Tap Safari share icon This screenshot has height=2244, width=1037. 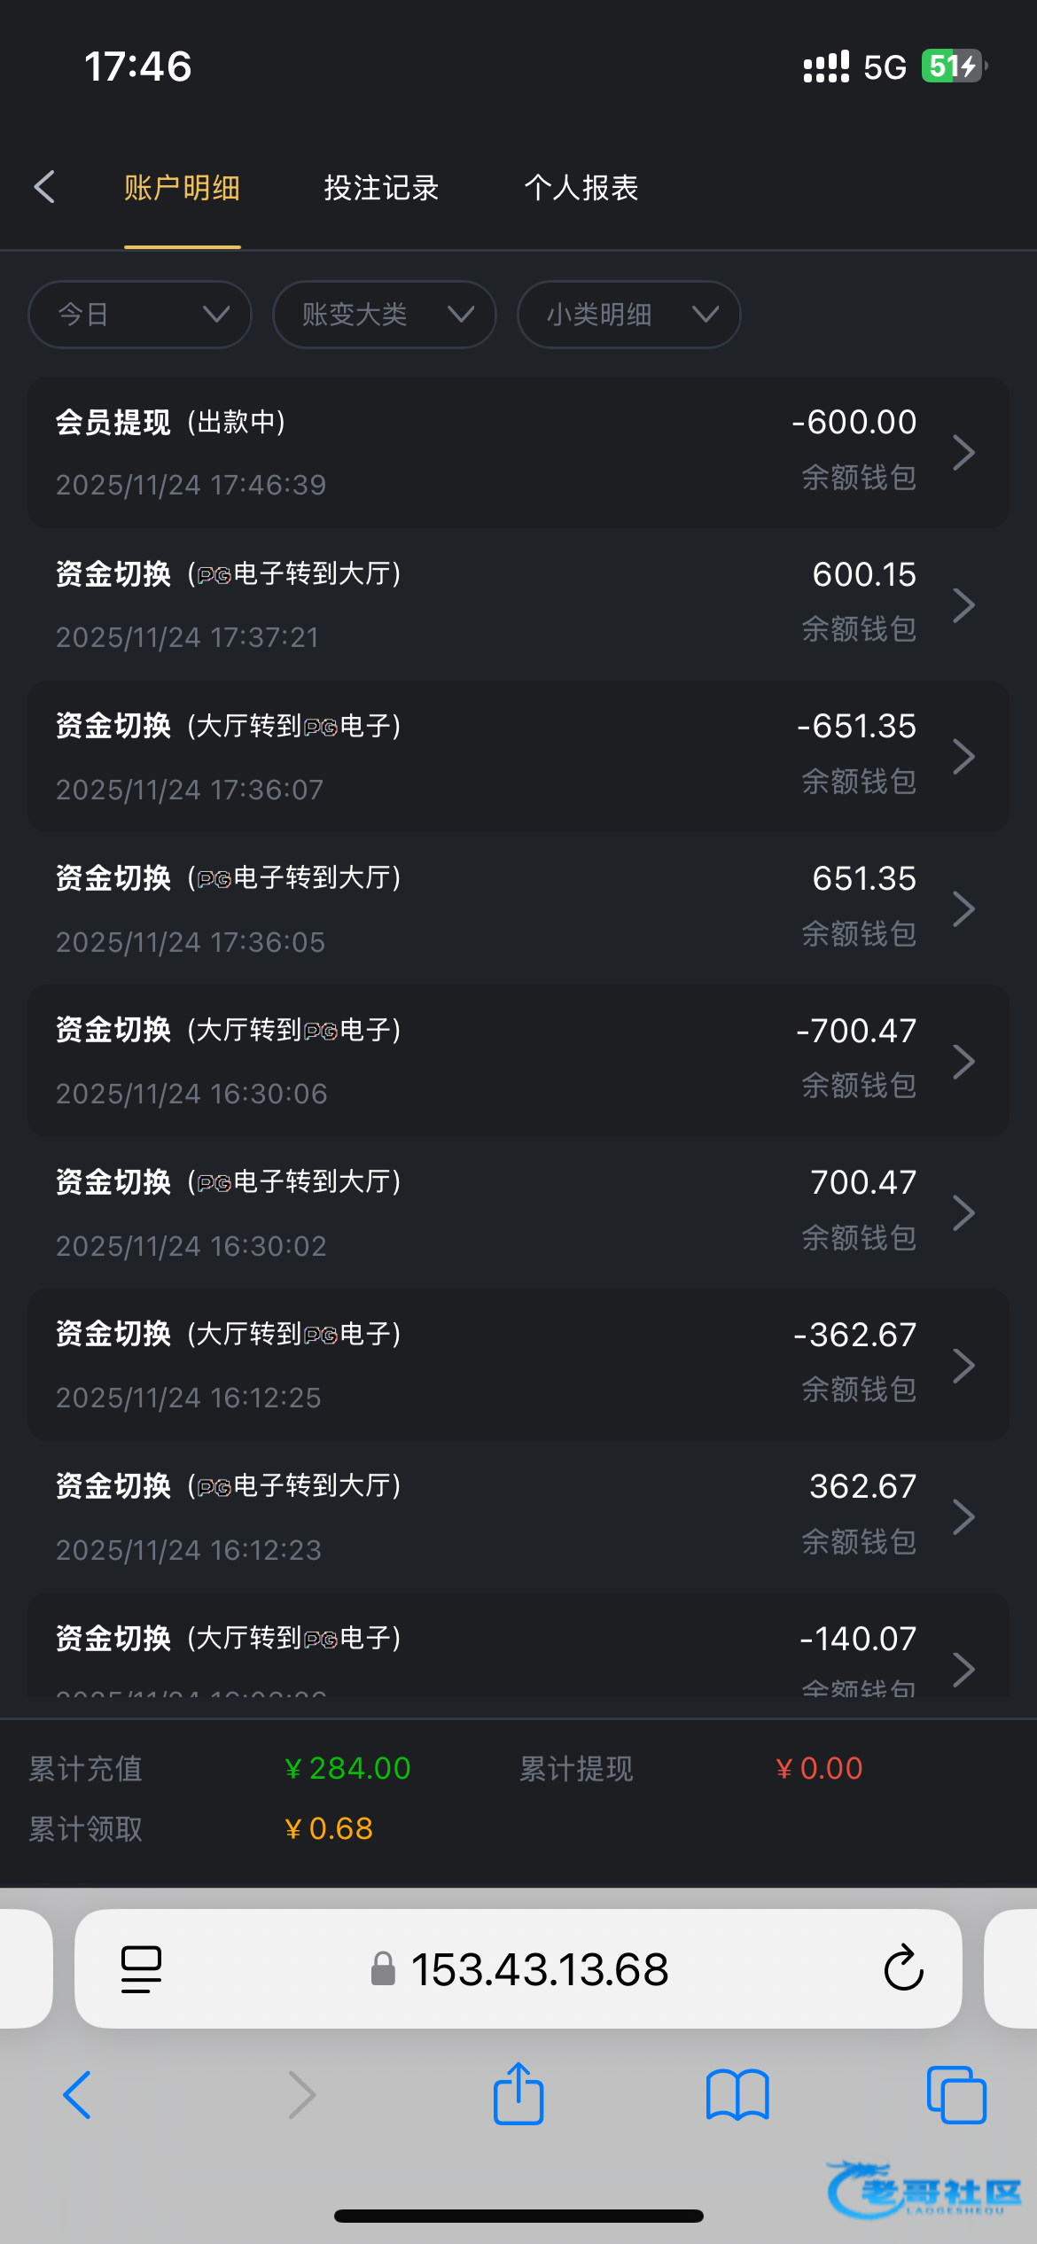pos(518,2094)
